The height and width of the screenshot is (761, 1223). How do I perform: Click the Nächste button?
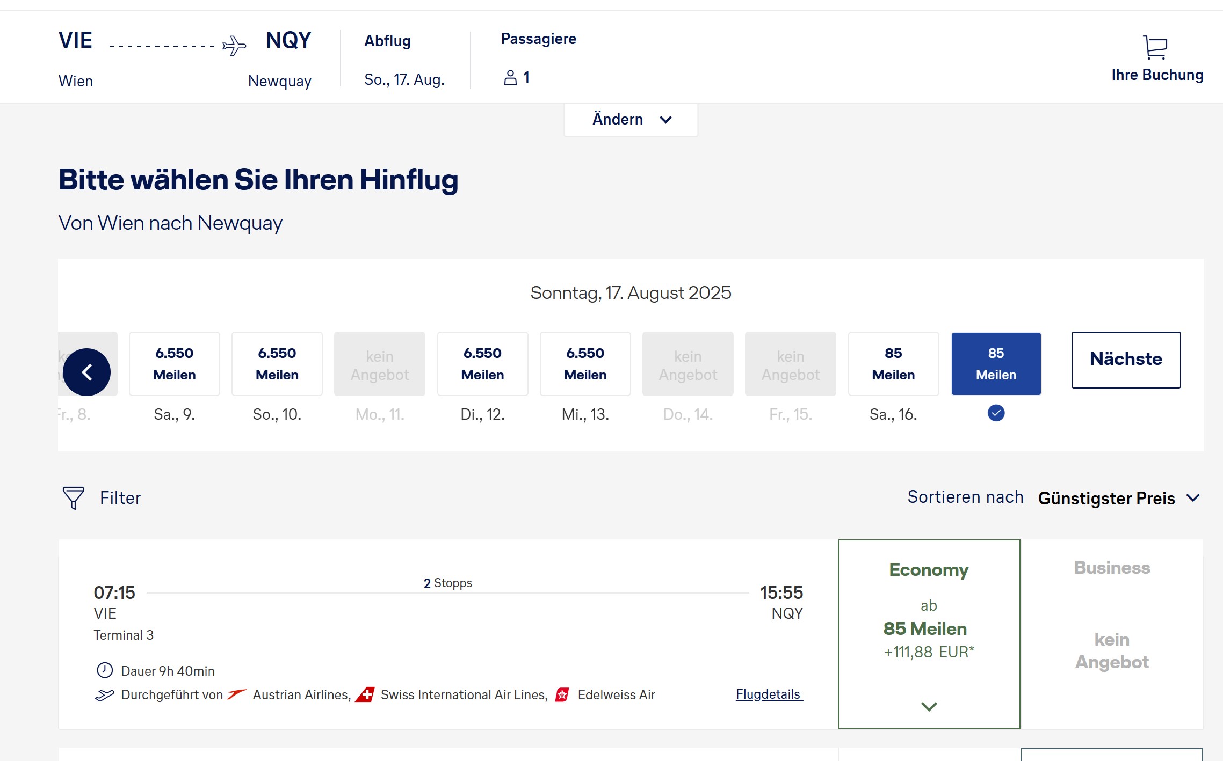pyautogui.click(x=1126, y=360)
